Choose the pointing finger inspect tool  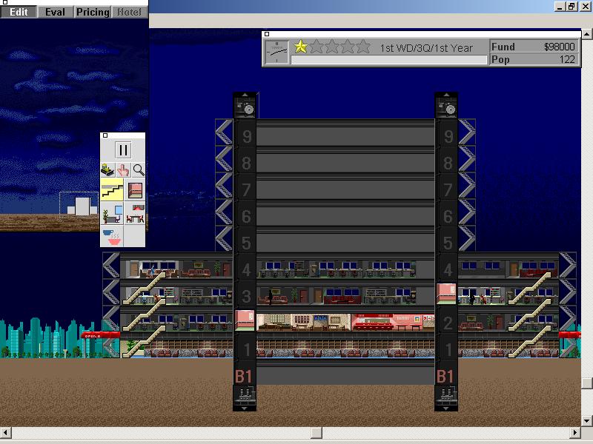[123, 169]
